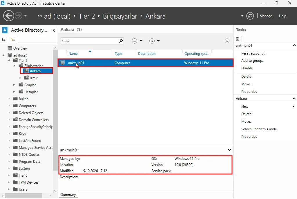Click the magnifier search icon in Filter
297x199 pixels.
coord(121,41)
